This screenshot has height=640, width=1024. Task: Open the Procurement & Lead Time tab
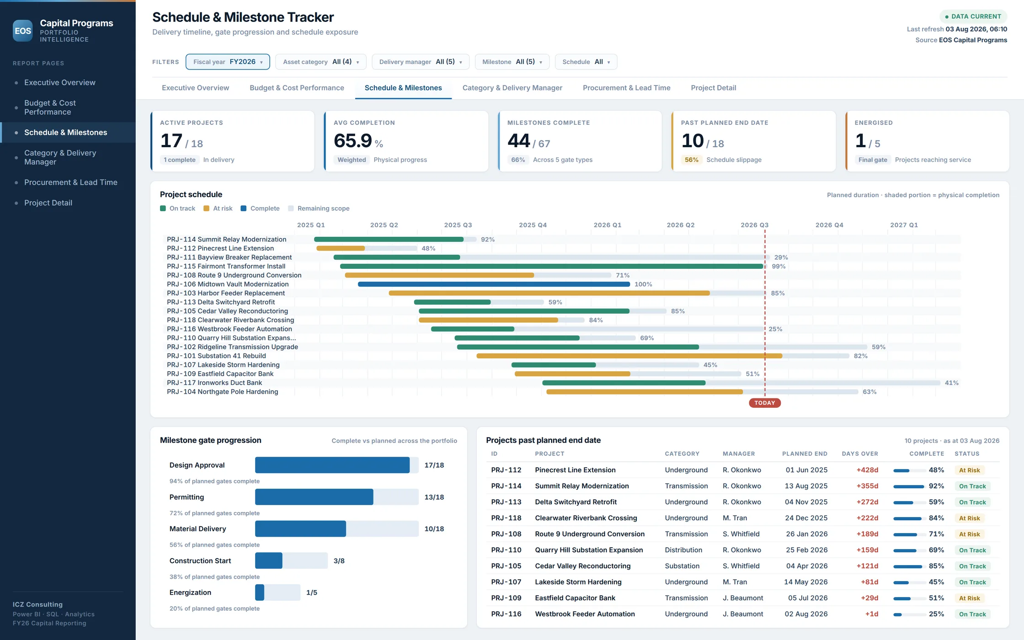(x=626, y=88)
